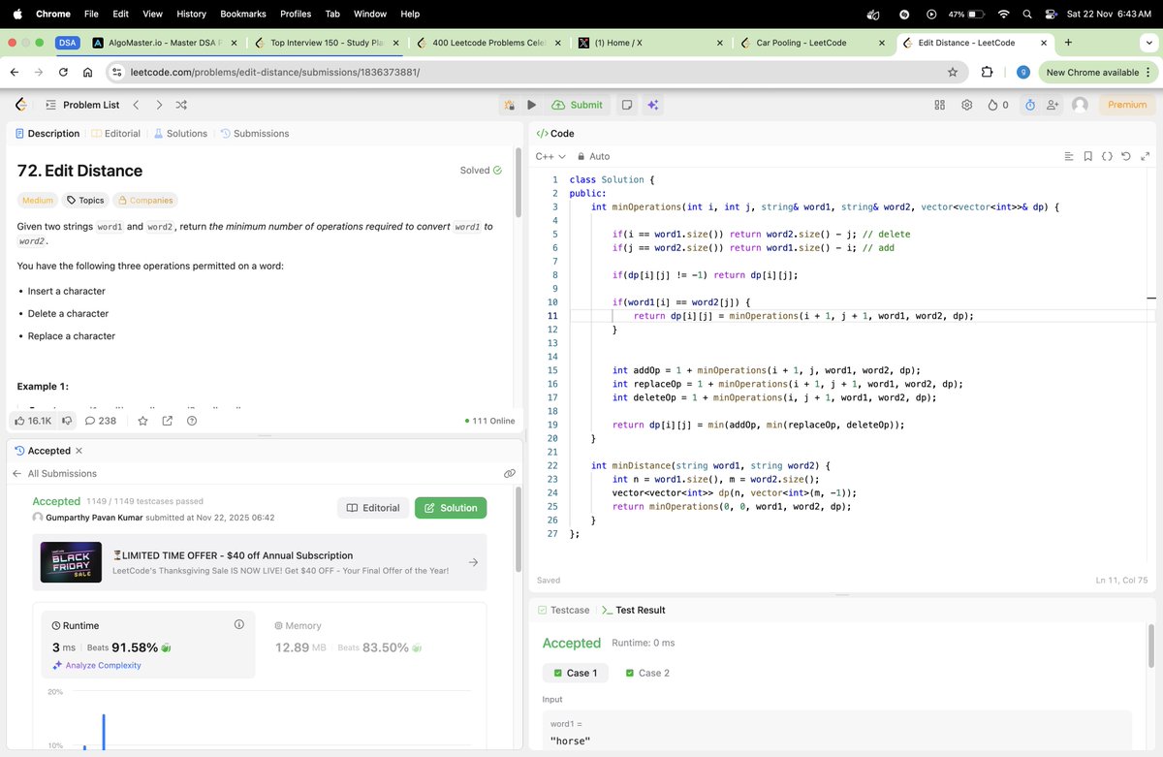The height and width of the screenshot is (757, 1163).
Task: Open the layout grid icon
Action: pos(939,105)
